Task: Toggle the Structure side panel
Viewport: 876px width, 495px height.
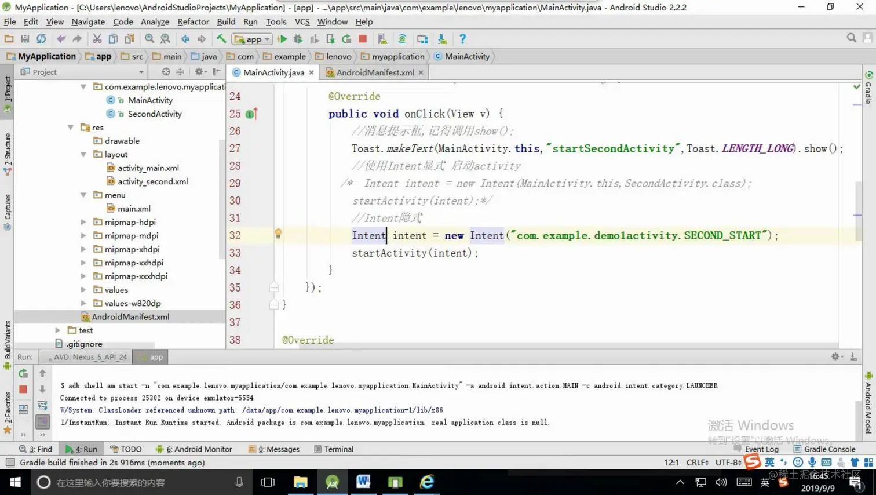Action: coord(7,154)
